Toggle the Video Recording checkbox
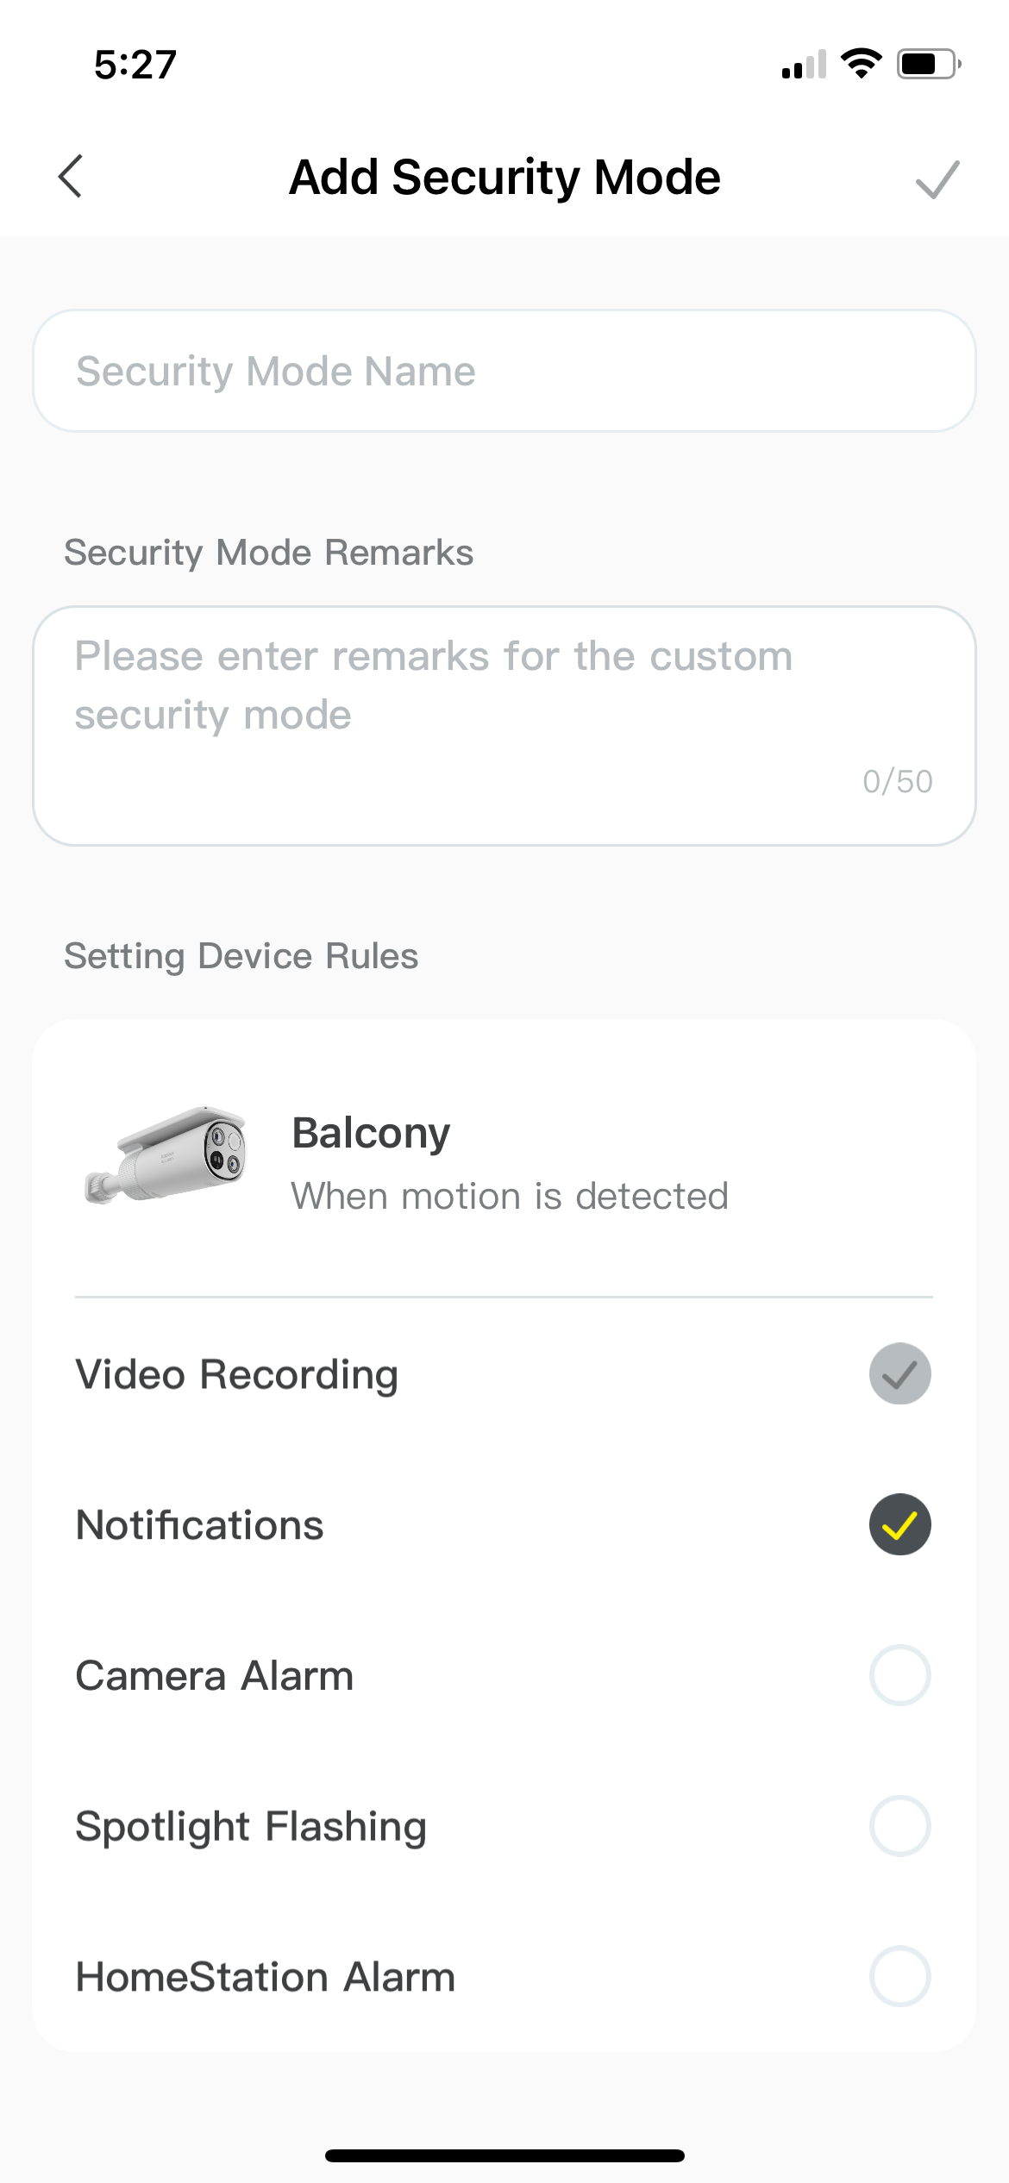The width and height of the screenshot is (1009, 2183). pos(899,1373)
